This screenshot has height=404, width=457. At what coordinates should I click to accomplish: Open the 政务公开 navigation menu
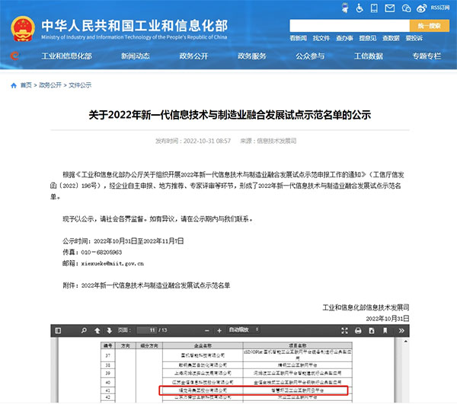click(x=196, y=56)
